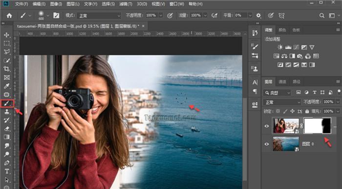Open the Character panel icon

[x=255, y=82]
